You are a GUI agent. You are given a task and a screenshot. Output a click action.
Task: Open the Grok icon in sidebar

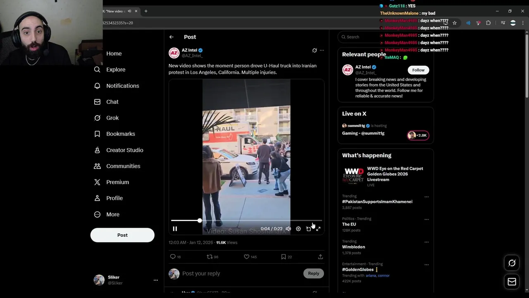[97, 118]
